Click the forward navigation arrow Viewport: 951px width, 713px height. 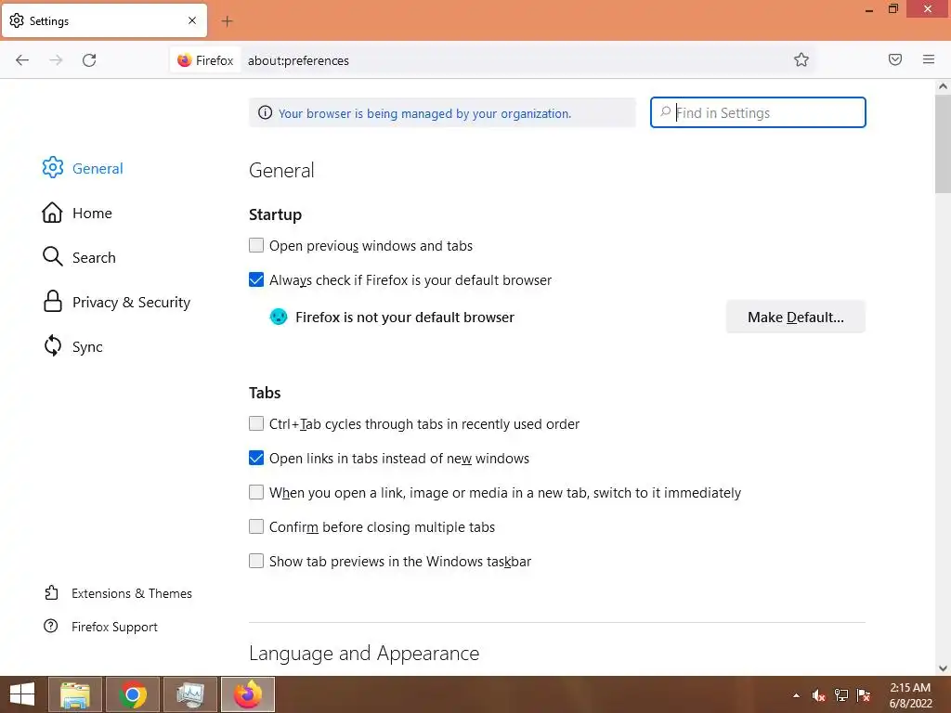click(x=56, y=60)
